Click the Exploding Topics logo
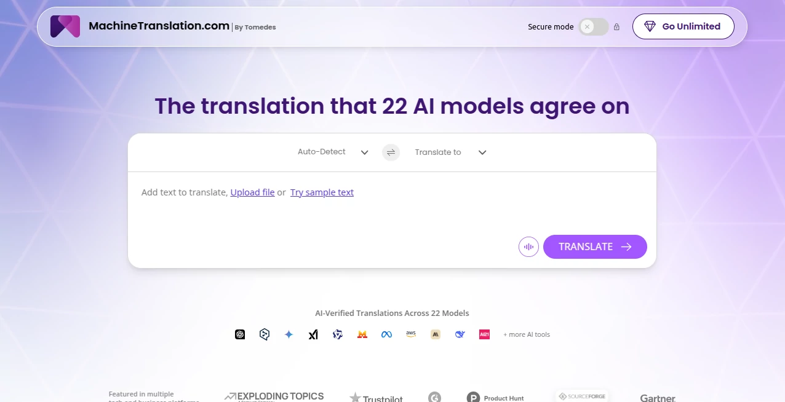Screen dimensions: 785x402 click(274, 396)
